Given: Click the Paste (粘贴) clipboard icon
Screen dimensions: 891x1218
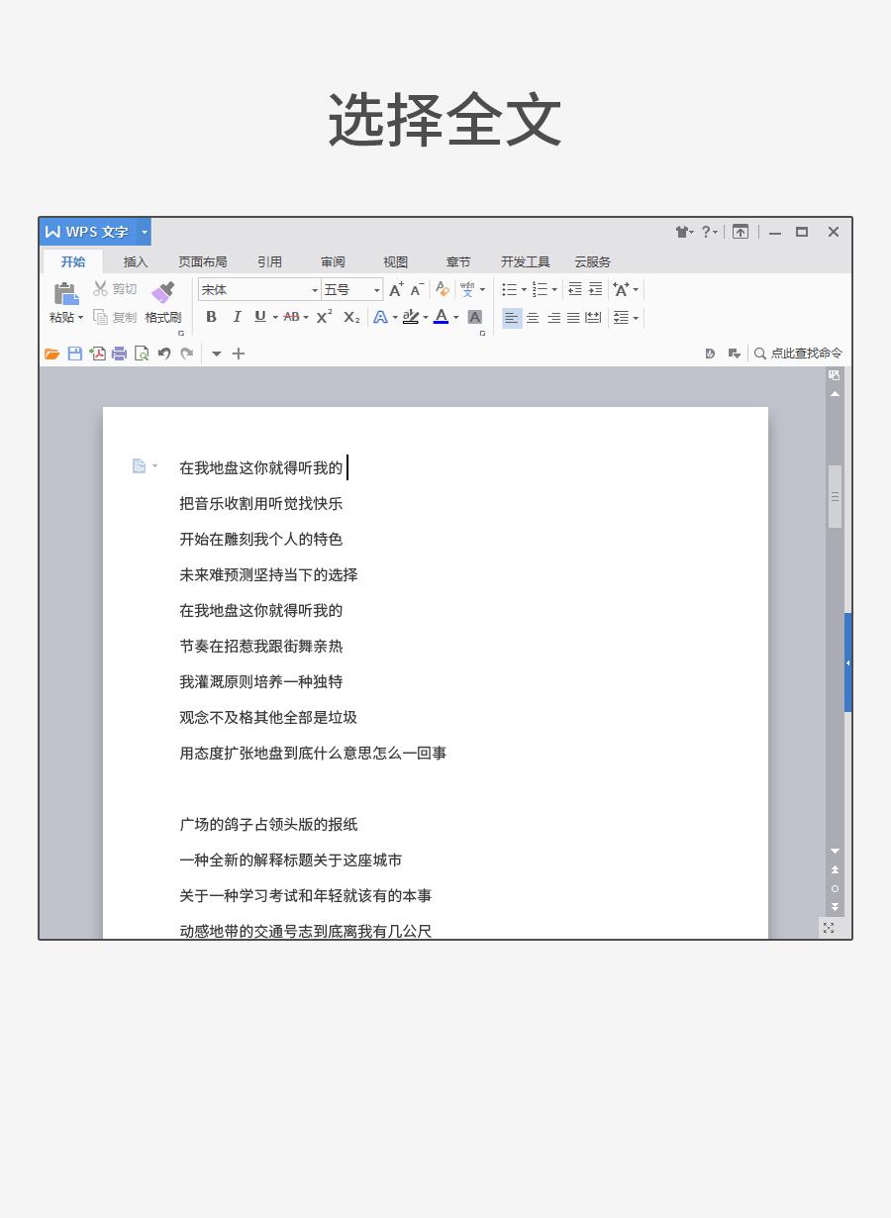Looking at the screenshot, I should click(66, 293).
